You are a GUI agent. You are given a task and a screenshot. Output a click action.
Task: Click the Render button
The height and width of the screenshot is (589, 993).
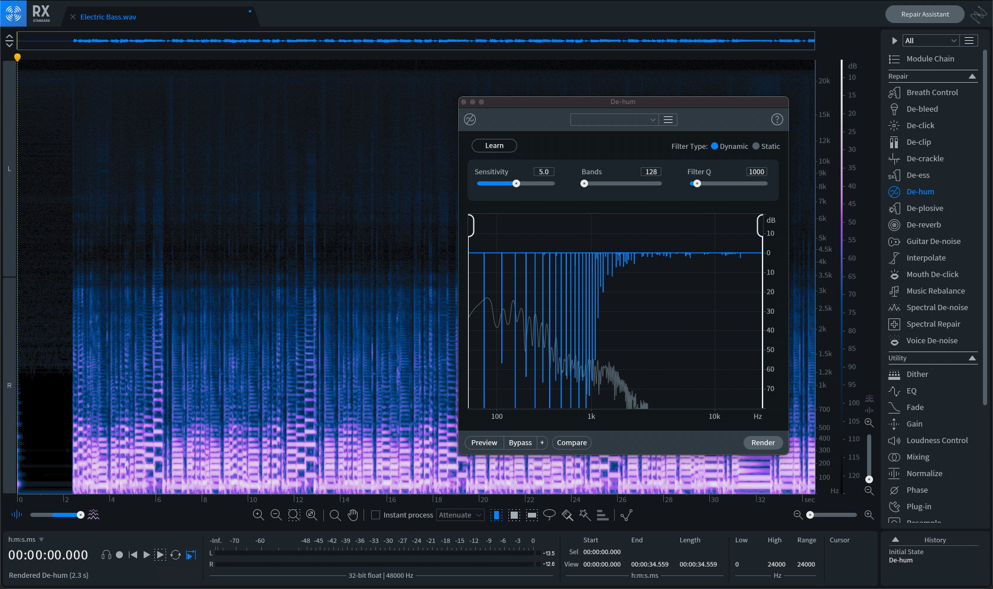763,442
